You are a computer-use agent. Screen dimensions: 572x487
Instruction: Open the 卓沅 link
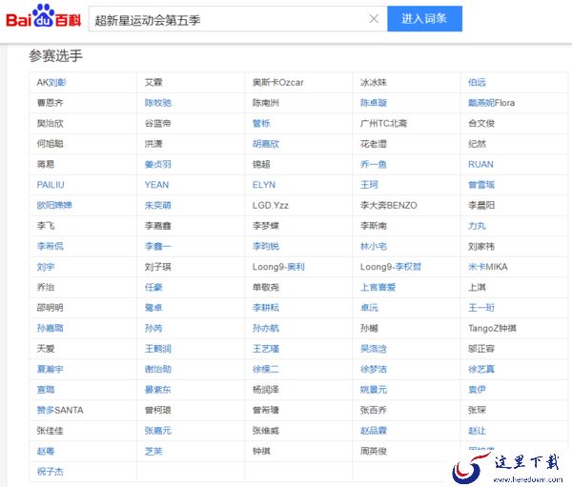point(369,308)
